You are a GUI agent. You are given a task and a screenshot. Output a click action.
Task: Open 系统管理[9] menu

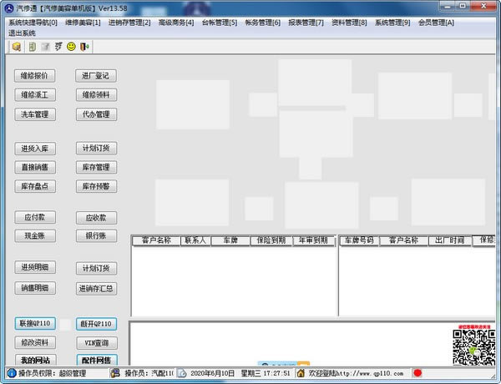[x=392, y=23]
